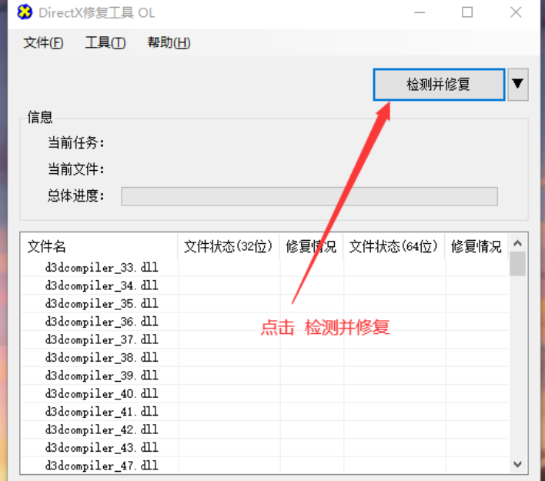Click the 总体进度 progress bar
The width and height of the screenshot is (545, 481).
click(x=309, y=196)
